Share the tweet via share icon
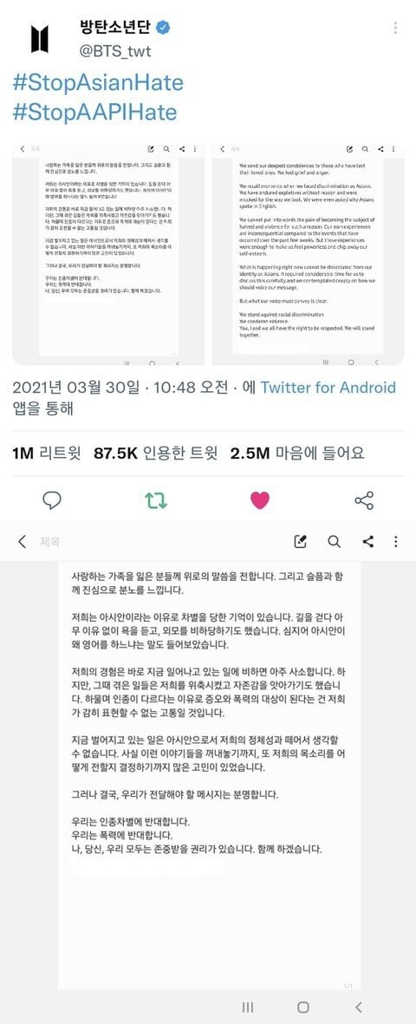The height and width of the screenshot is (1024, 416). pyautogui.click(x=364, y=501)
